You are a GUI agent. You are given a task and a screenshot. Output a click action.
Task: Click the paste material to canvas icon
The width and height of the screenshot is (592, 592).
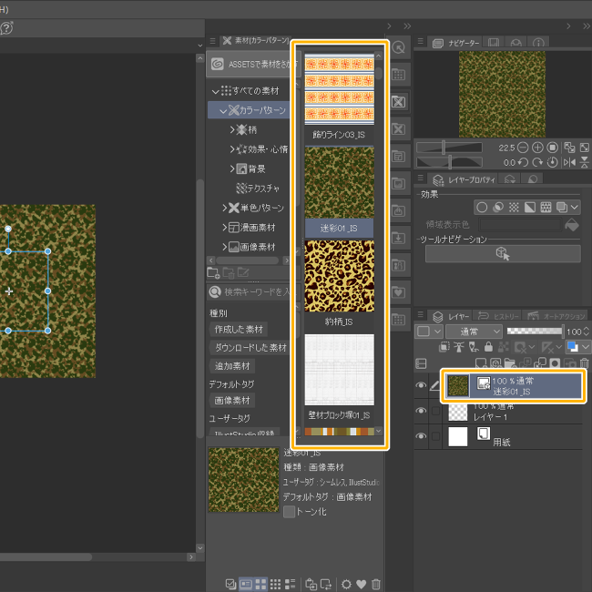(311, 584)
